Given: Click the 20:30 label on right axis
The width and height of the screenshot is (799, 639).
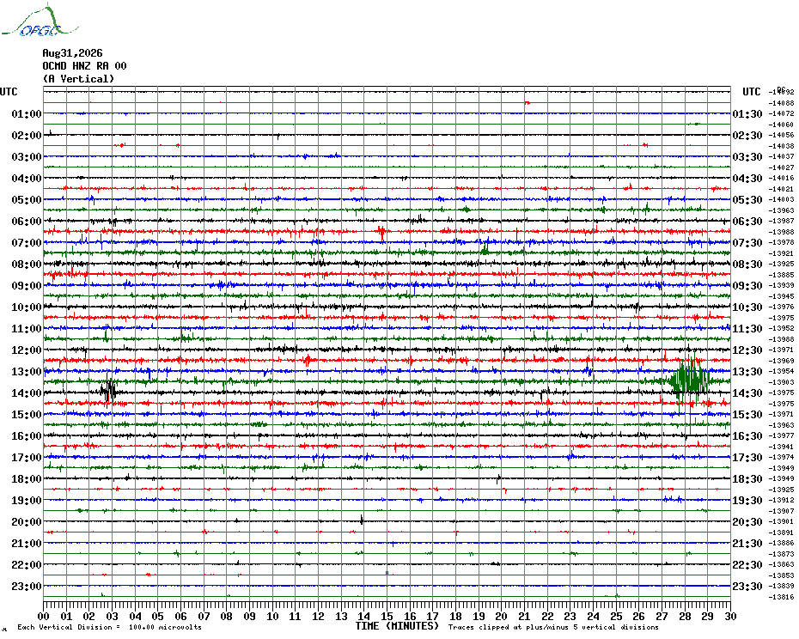Looking at the screenshot, I should pos(747,522).
